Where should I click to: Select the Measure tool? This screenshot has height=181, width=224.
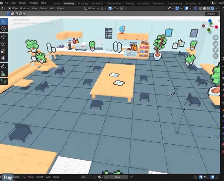pos(4,73)
